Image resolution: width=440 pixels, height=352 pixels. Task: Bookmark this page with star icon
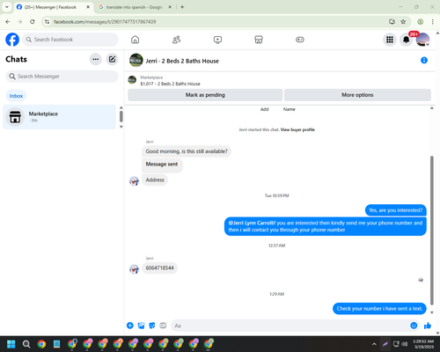[x=403, y=22]
